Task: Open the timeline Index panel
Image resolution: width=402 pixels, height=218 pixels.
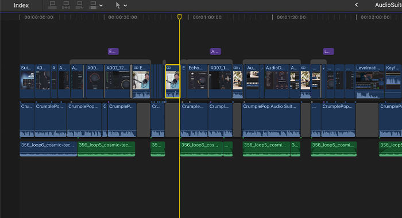Action: [x=21, y=5]
